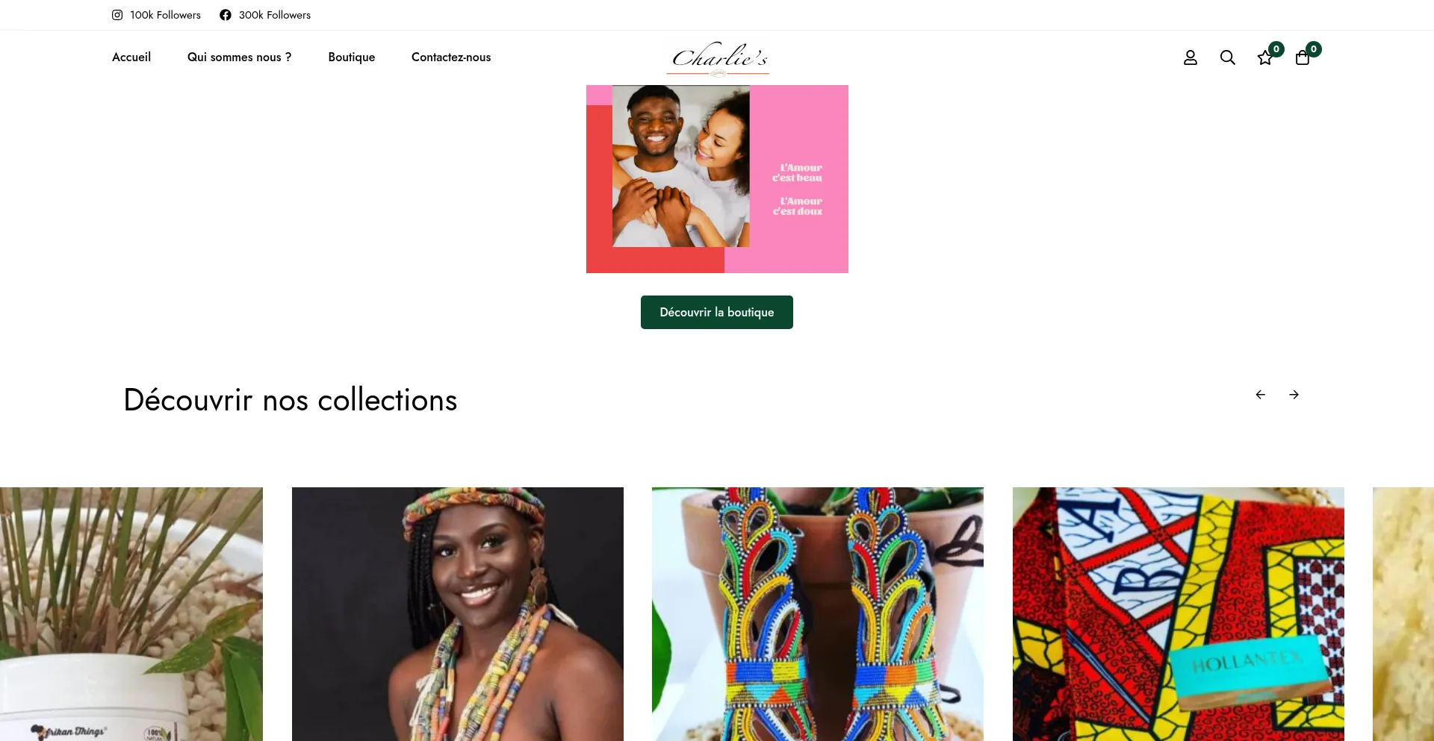Open the shopping bag cart icon
The width and height of the screenshot is (1434, 741).
pyautogui.click(x=1303, y=57)
